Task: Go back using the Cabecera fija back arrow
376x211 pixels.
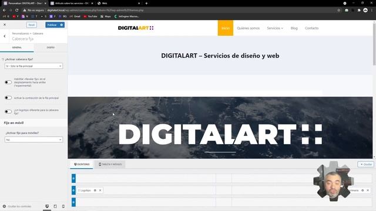Action: (x=5, y=36)
